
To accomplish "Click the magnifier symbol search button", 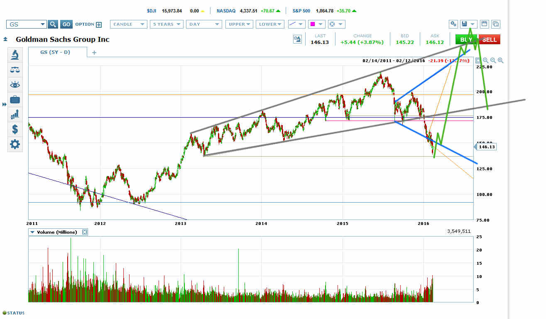I will tap(53, 24).
